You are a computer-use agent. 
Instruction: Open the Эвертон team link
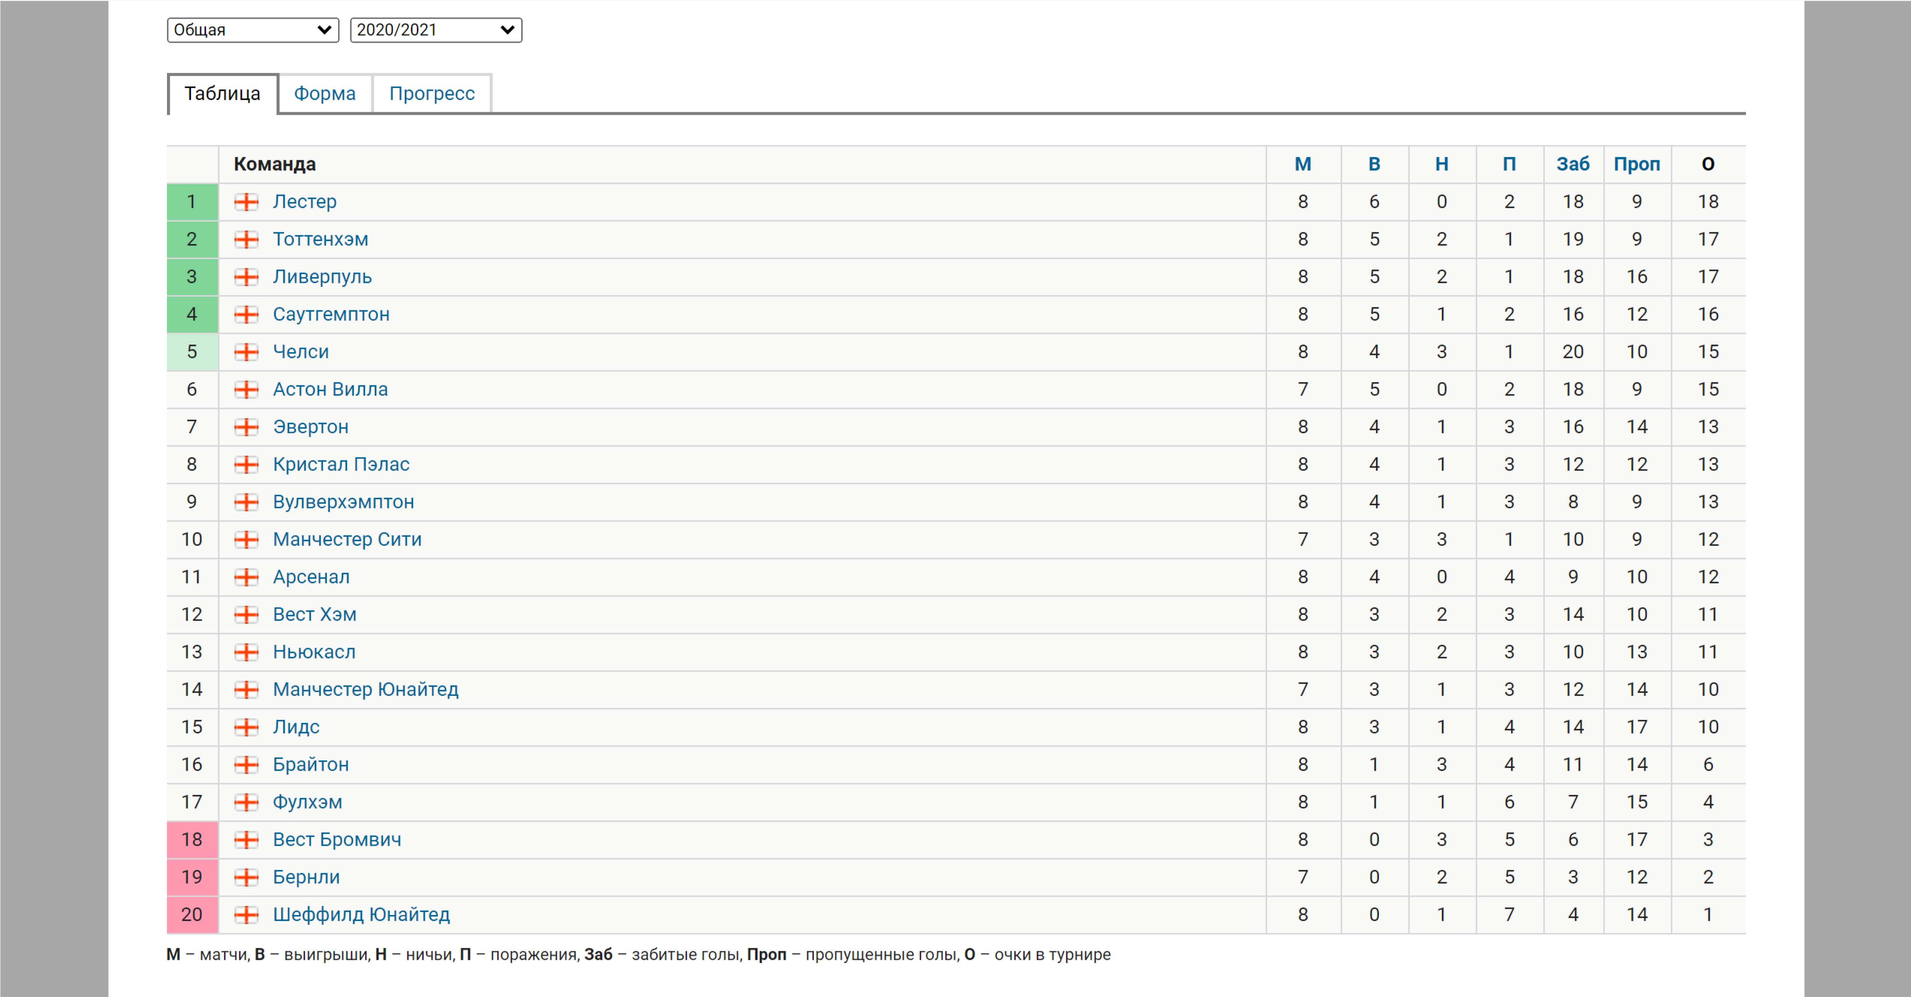(310, 427)
